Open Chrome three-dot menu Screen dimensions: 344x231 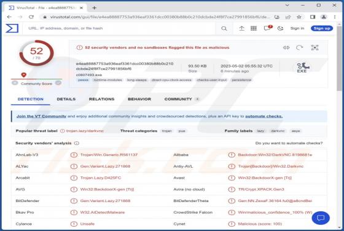[335, 17]
